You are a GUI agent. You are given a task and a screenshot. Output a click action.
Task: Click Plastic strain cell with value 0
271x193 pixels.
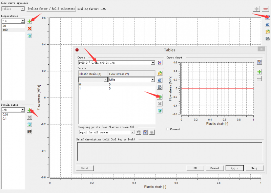[x=93, y=85]
